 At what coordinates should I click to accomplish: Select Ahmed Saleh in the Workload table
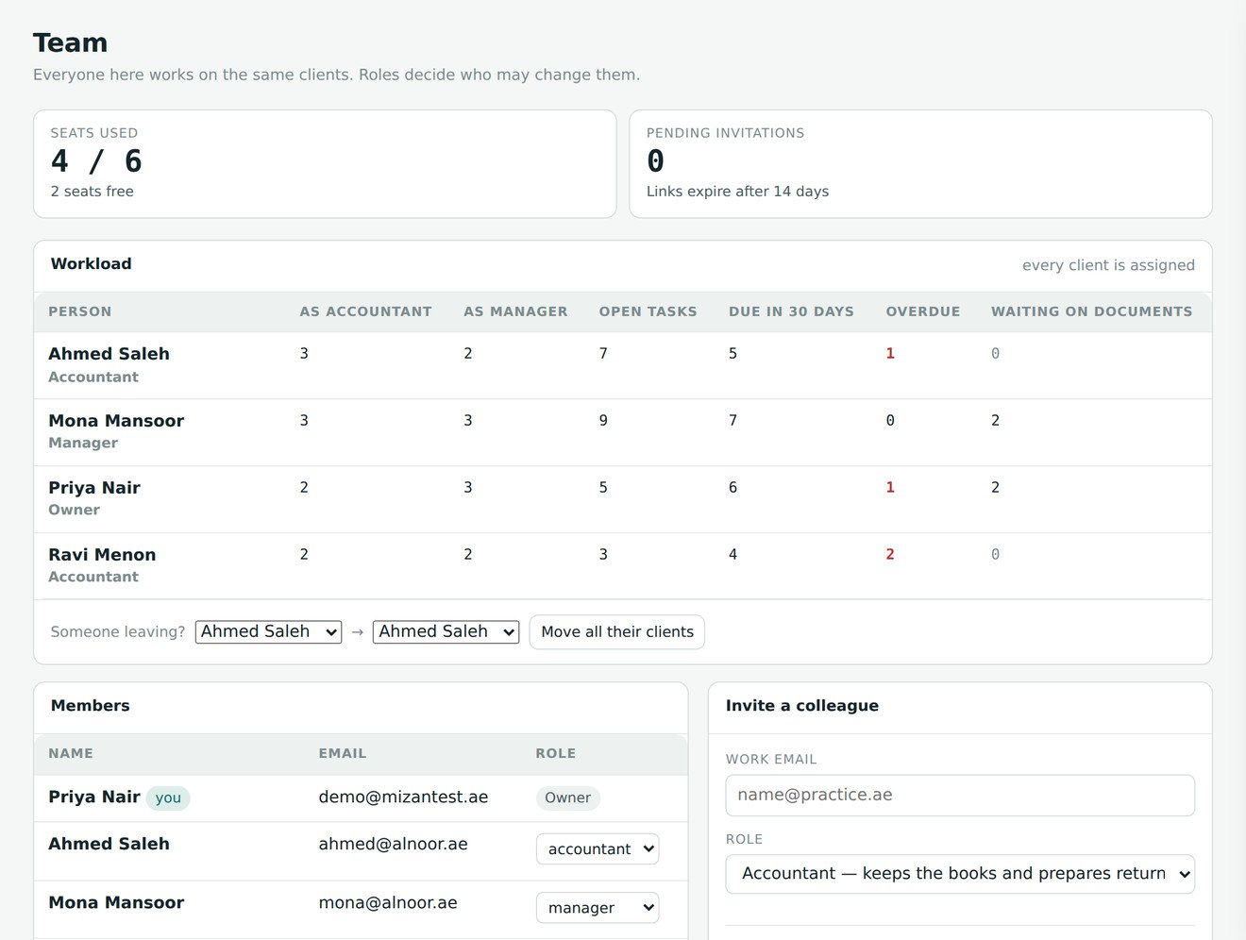(x=109, y=354)
